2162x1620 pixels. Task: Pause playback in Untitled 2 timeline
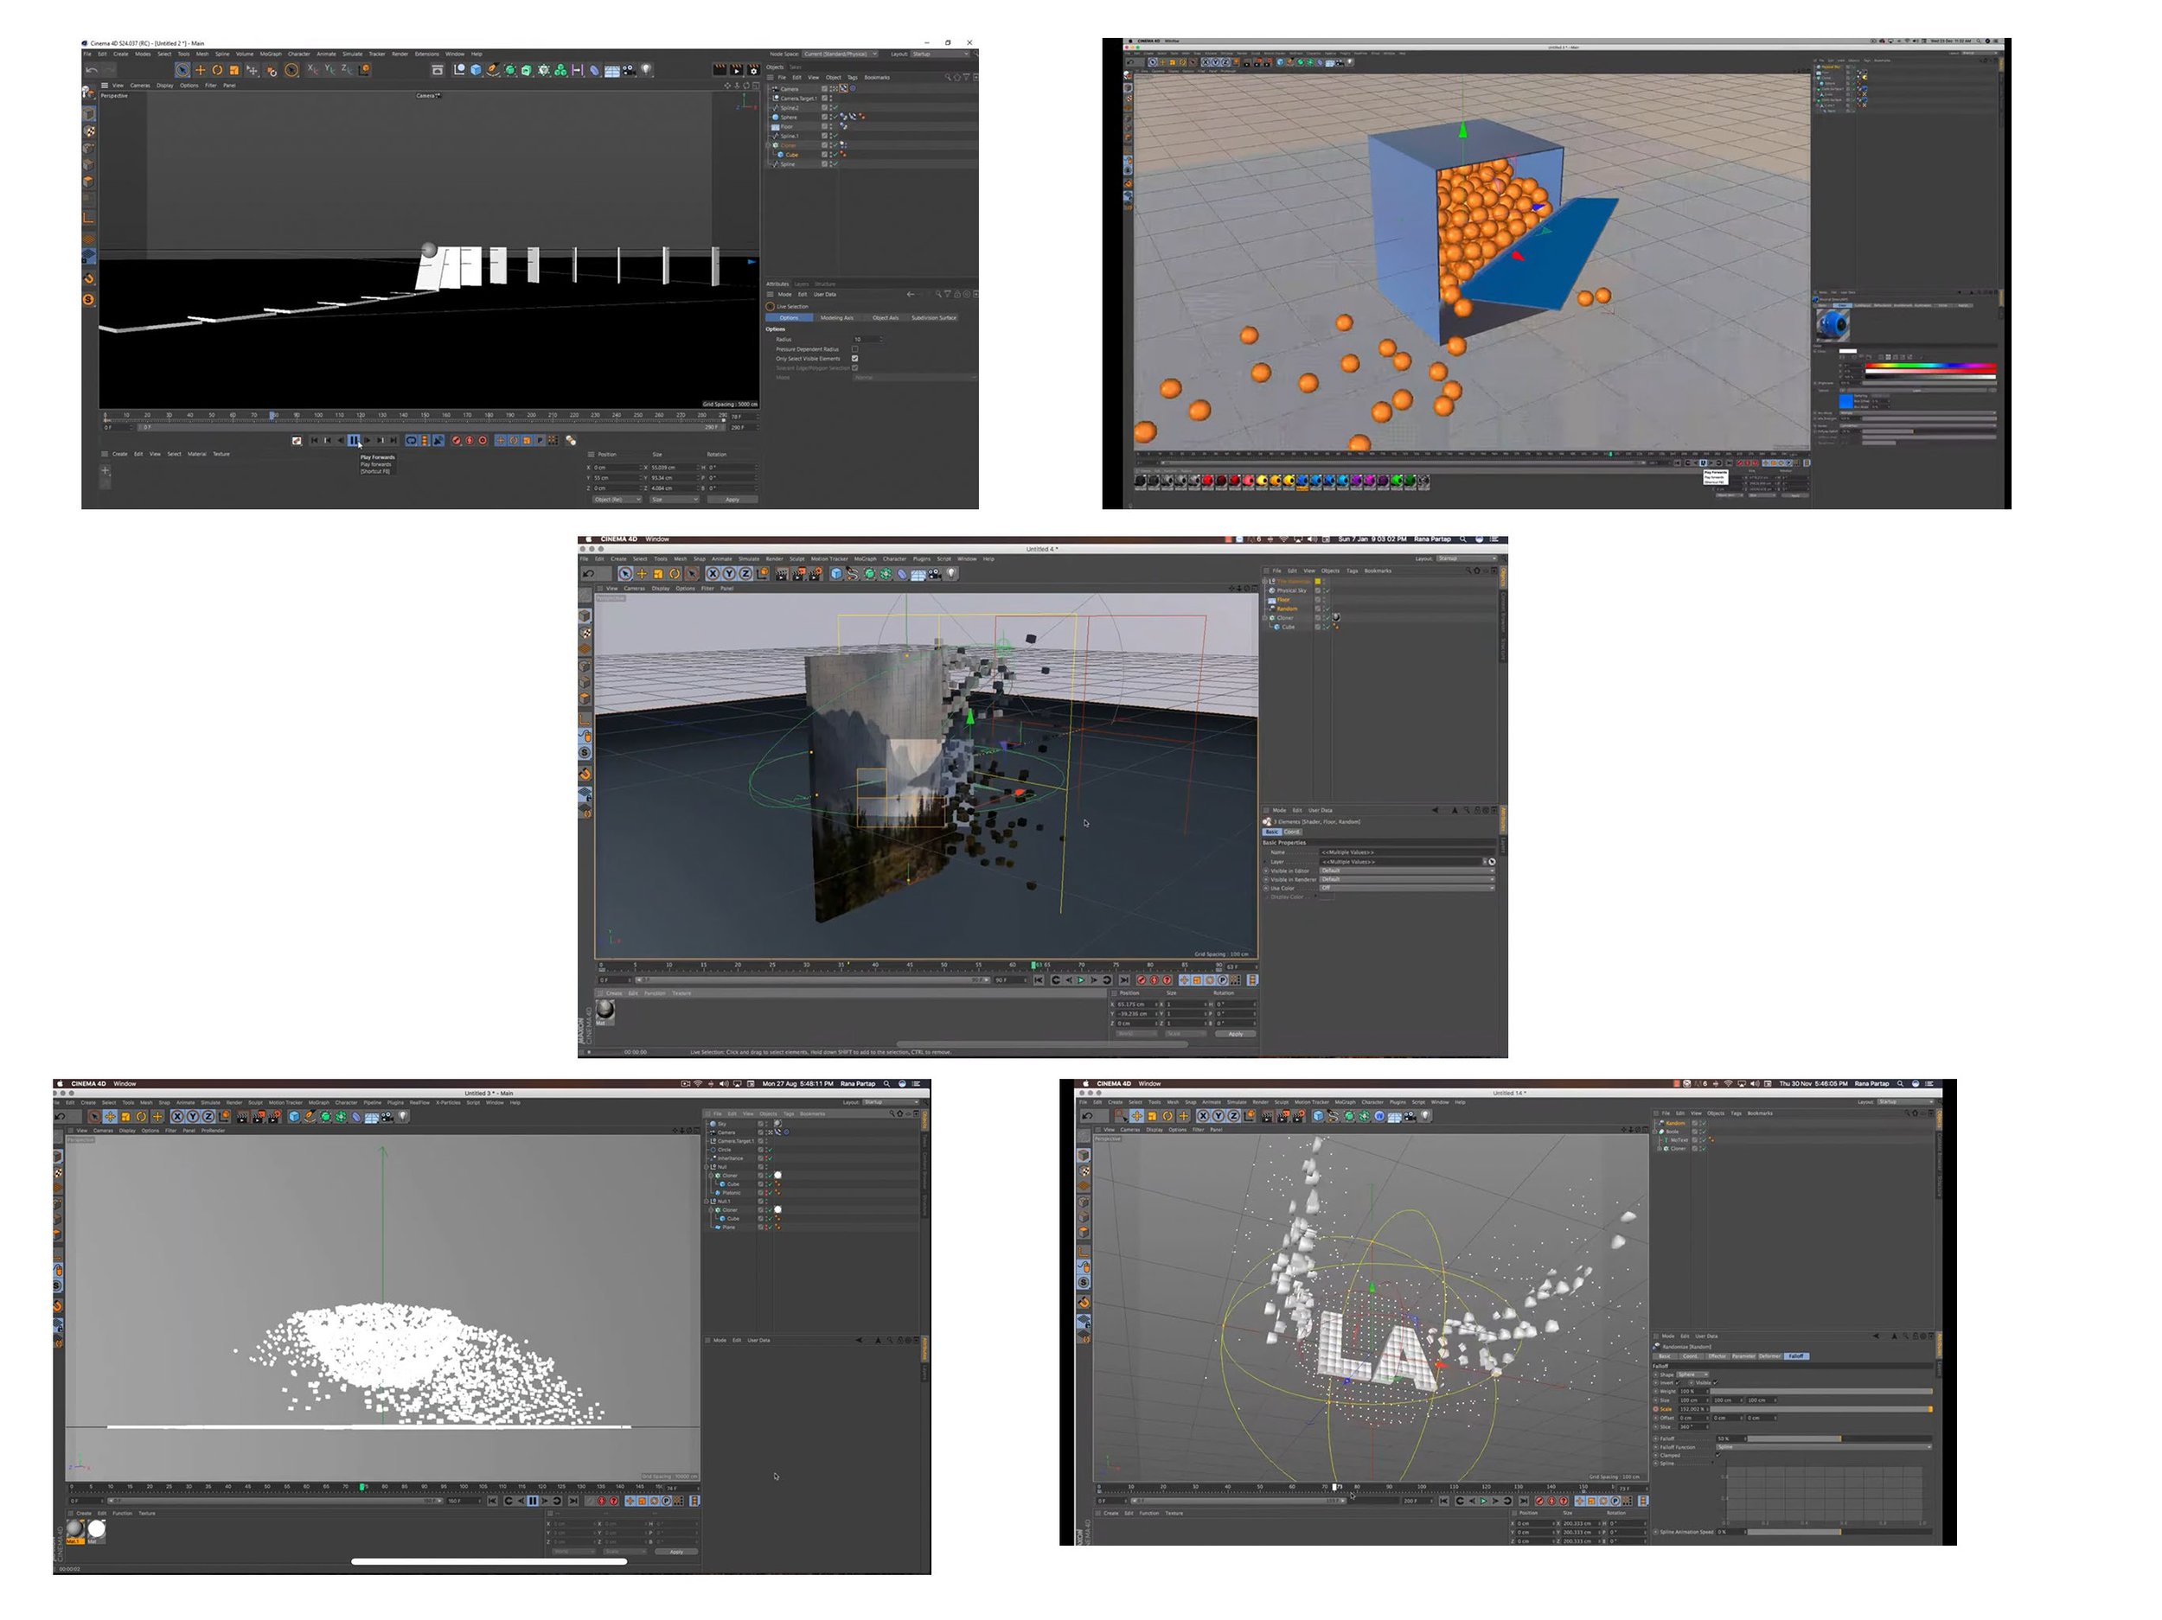click(354, 441)
